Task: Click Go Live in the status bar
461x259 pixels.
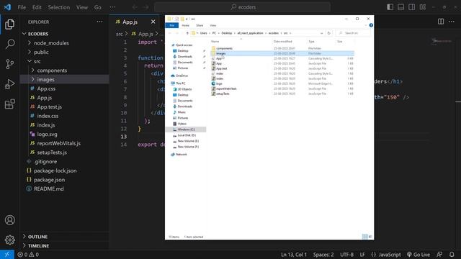Action: (419, 255)
